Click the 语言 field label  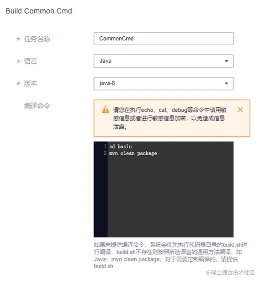pos(30,61)
